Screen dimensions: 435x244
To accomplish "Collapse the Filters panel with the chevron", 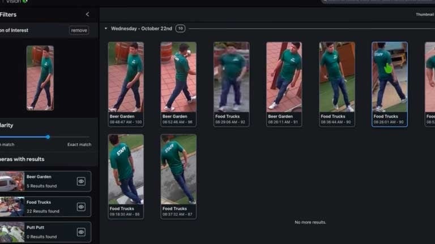I will click(87, 14).
